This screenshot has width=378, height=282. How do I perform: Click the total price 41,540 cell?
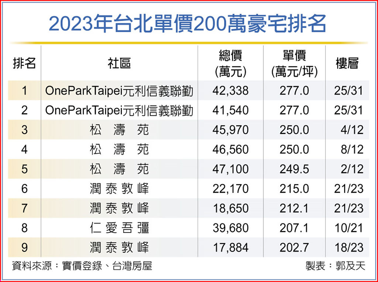[230, 111]
